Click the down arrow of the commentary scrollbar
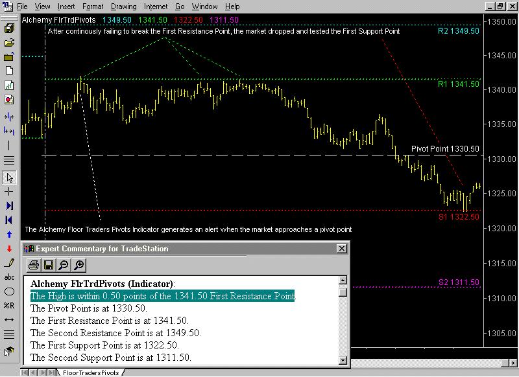Image resolution: width=519 pixels, height=377 pixels. pos(343,360)
